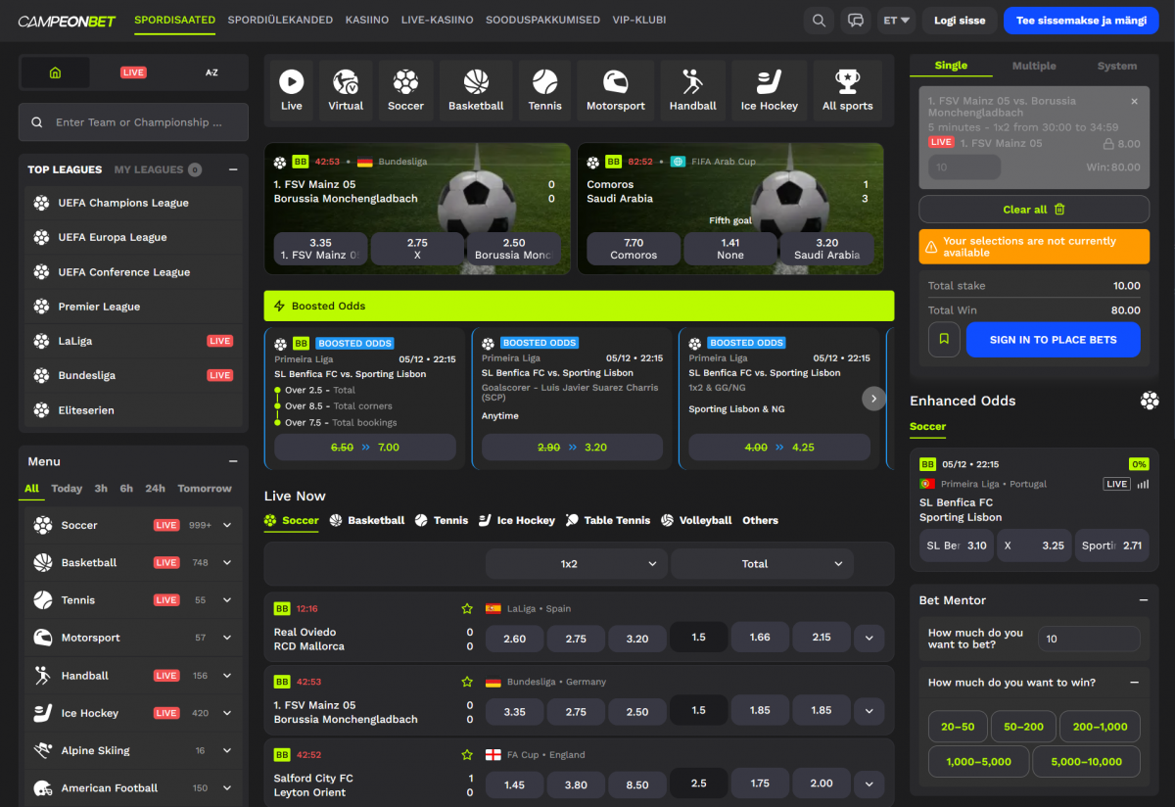Collapse the Bet Mentor panel

(x=1144, y=599)
